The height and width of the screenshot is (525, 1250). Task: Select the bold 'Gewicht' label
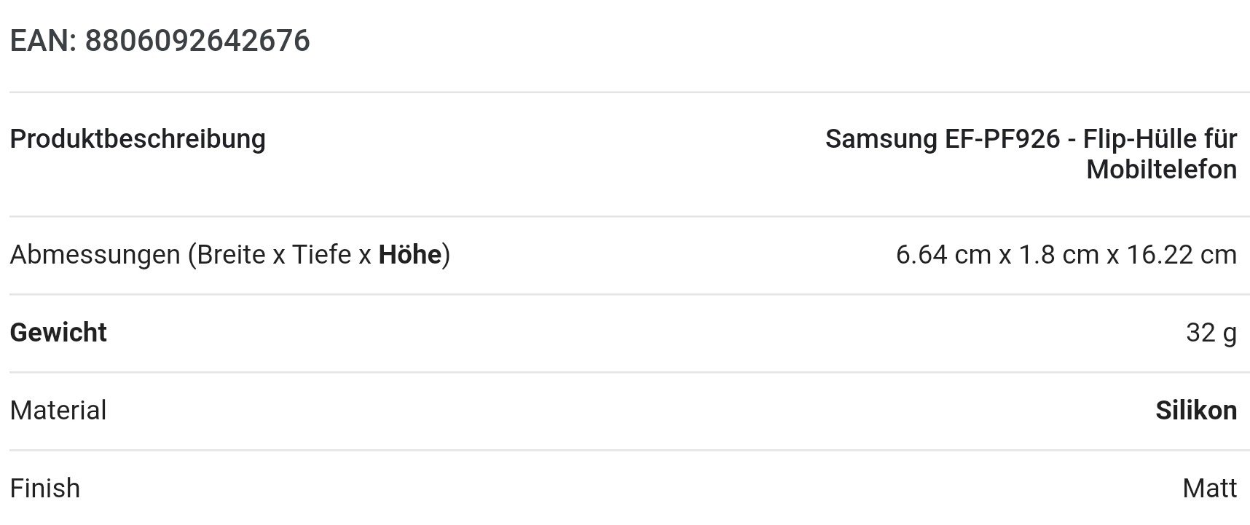click(58, 333)
